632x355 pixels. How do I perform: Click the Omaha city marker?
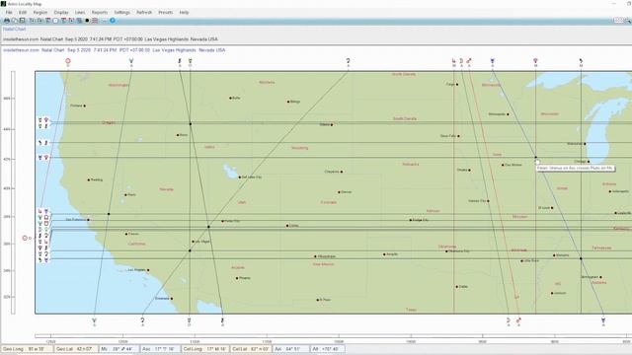469,170
